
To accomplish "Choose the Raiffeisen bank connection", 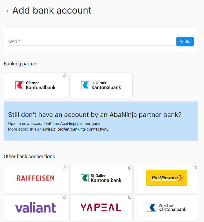I will (x=35, y=179).
